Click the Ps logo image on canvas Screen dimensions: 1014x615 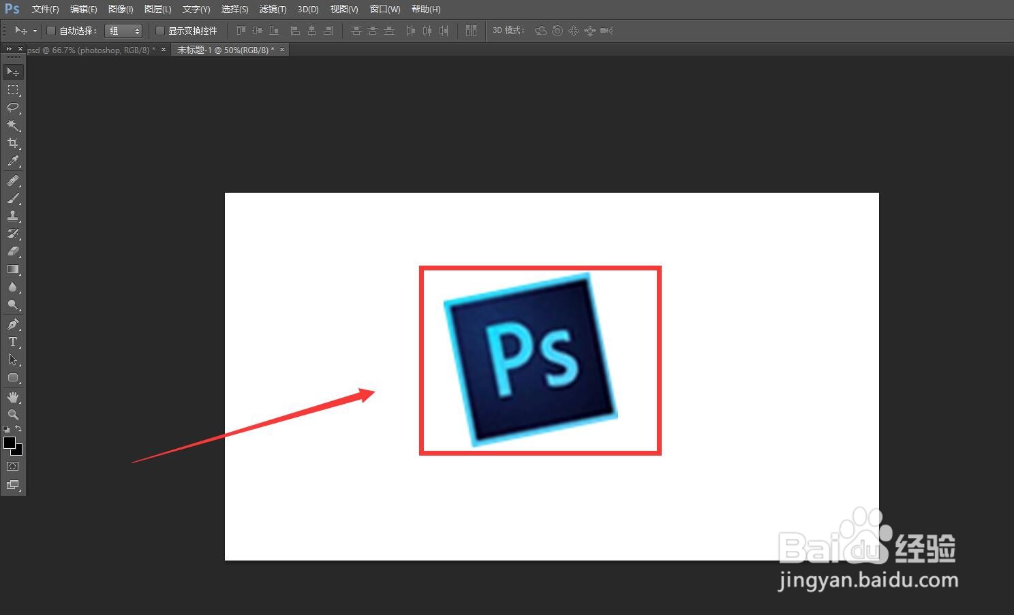(x=531, y=360)
